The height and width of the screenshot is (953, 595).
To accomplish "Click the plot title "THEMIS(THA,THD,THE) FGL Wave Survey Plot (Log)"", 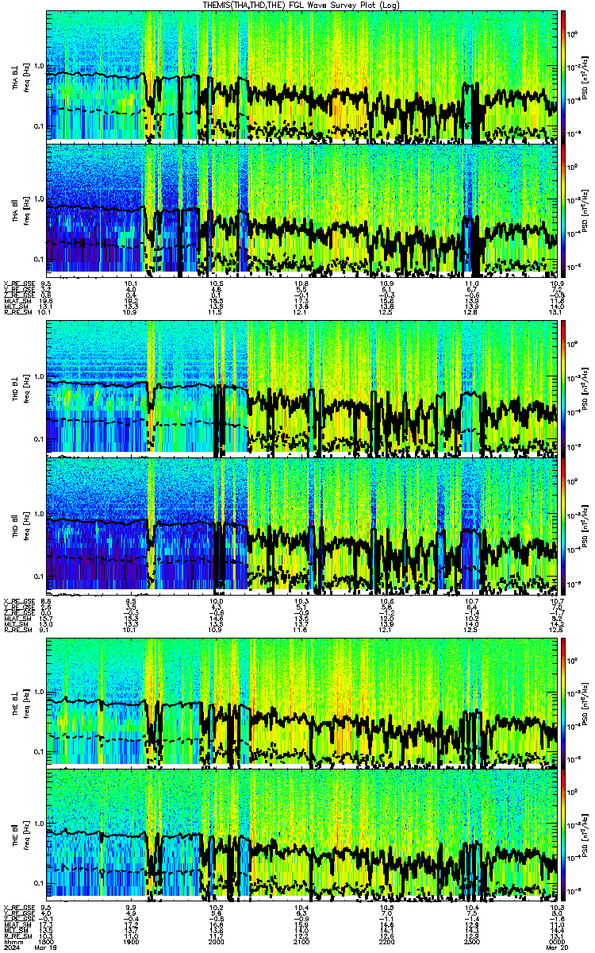I will tap(301, 5).
